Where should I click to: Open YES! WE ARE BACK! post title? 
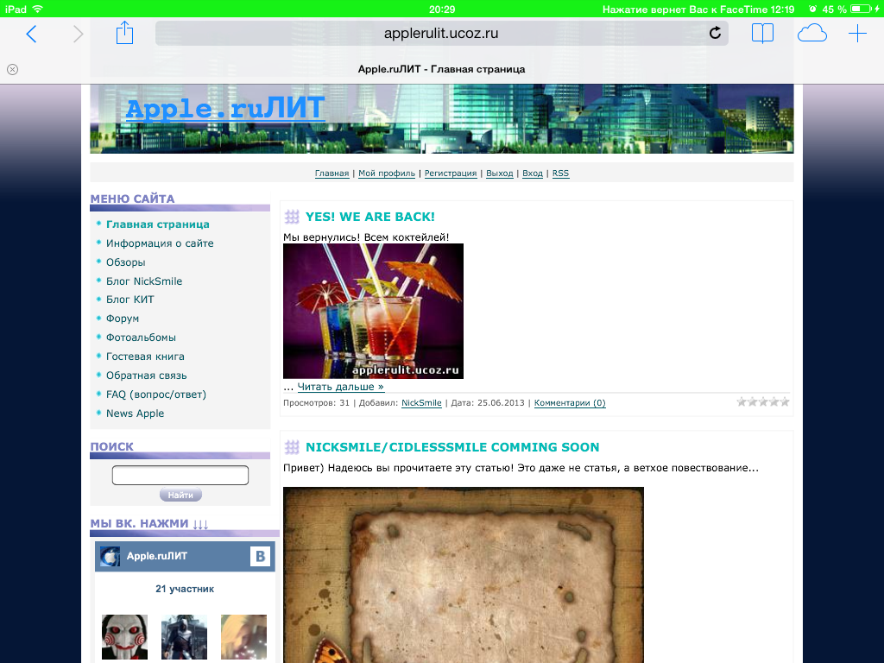tap(369, 217)
